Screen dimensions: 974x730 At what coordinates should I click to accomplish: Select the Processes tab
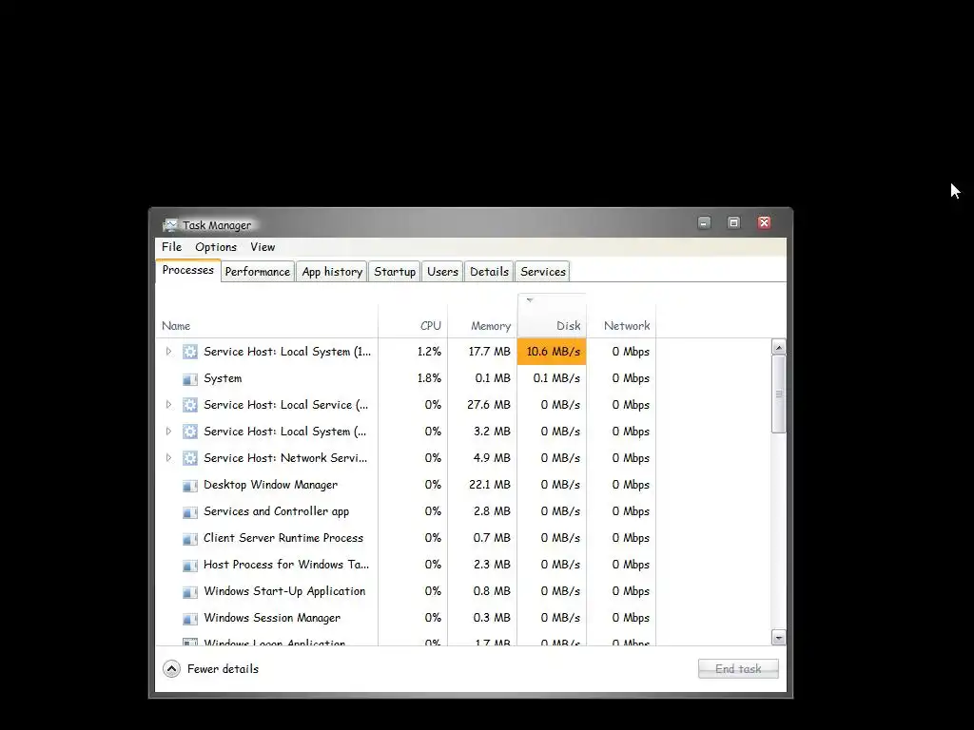(188, 270)
